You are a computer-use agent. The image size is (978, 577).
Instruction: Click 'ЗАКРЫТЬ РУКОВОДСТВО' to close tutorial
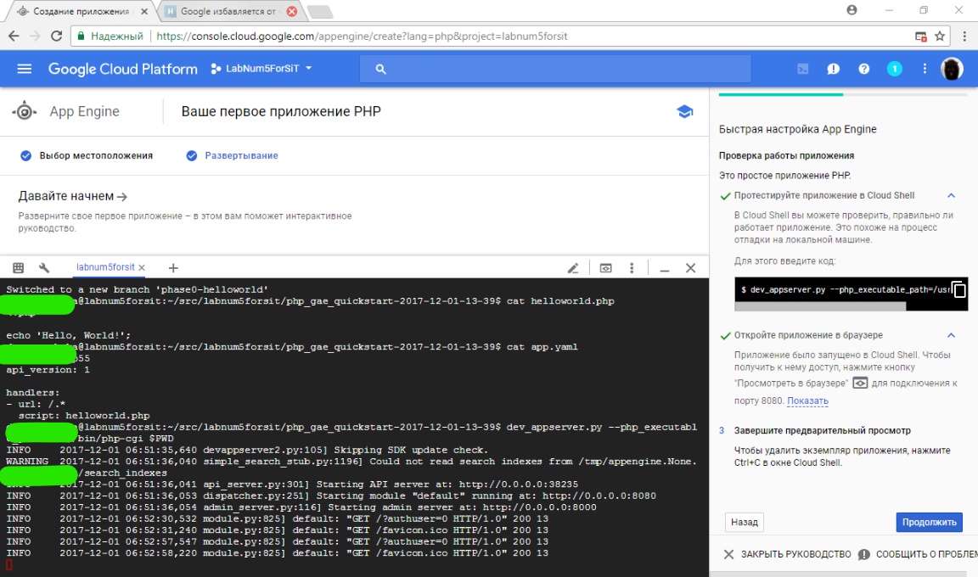[x=787, y=554]
